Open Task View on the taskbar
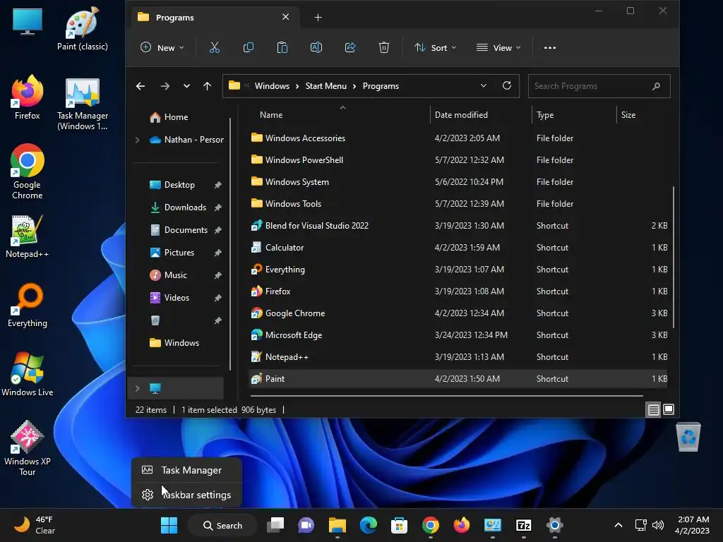 coord(275,525)
